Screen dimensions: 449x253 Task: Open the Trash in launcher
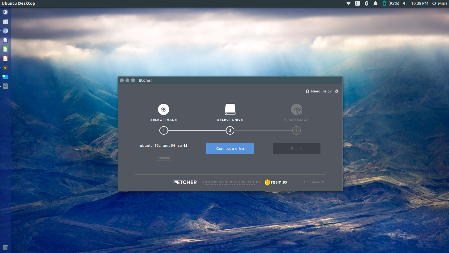tap(5, 247)
